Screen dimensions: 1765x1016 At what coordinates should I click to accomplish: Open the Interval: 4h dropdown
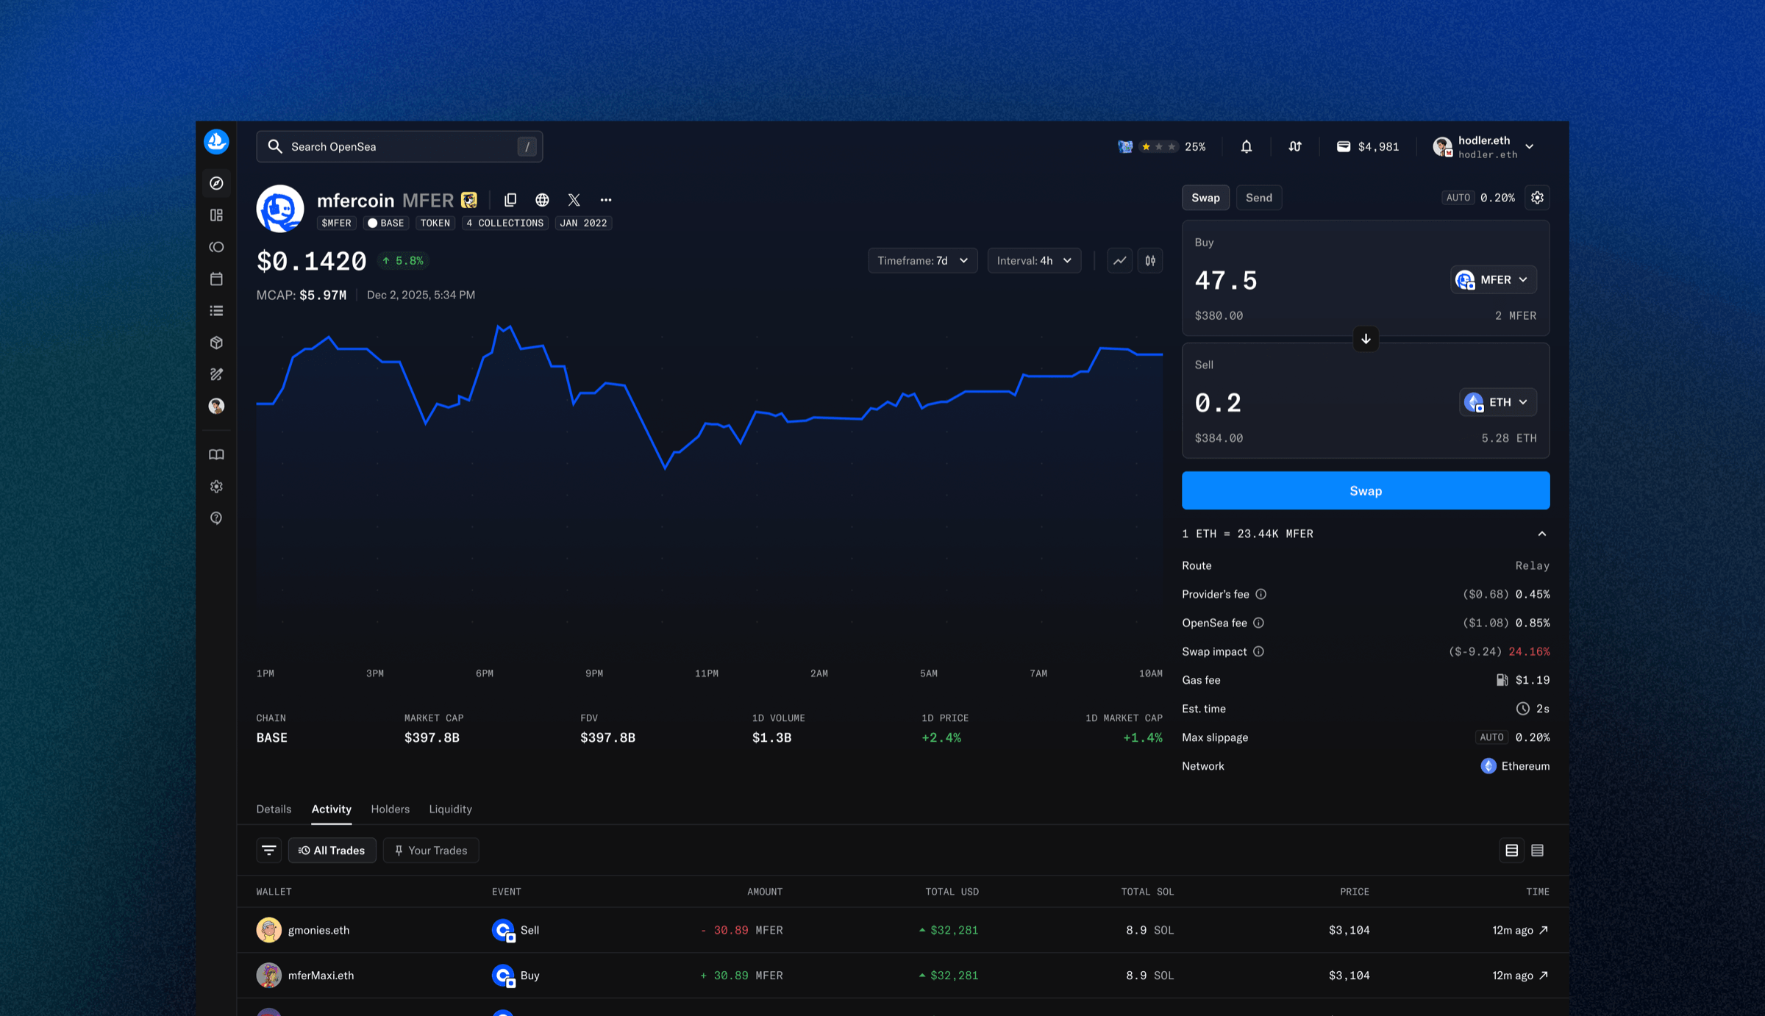click(x=1034, y=261)
